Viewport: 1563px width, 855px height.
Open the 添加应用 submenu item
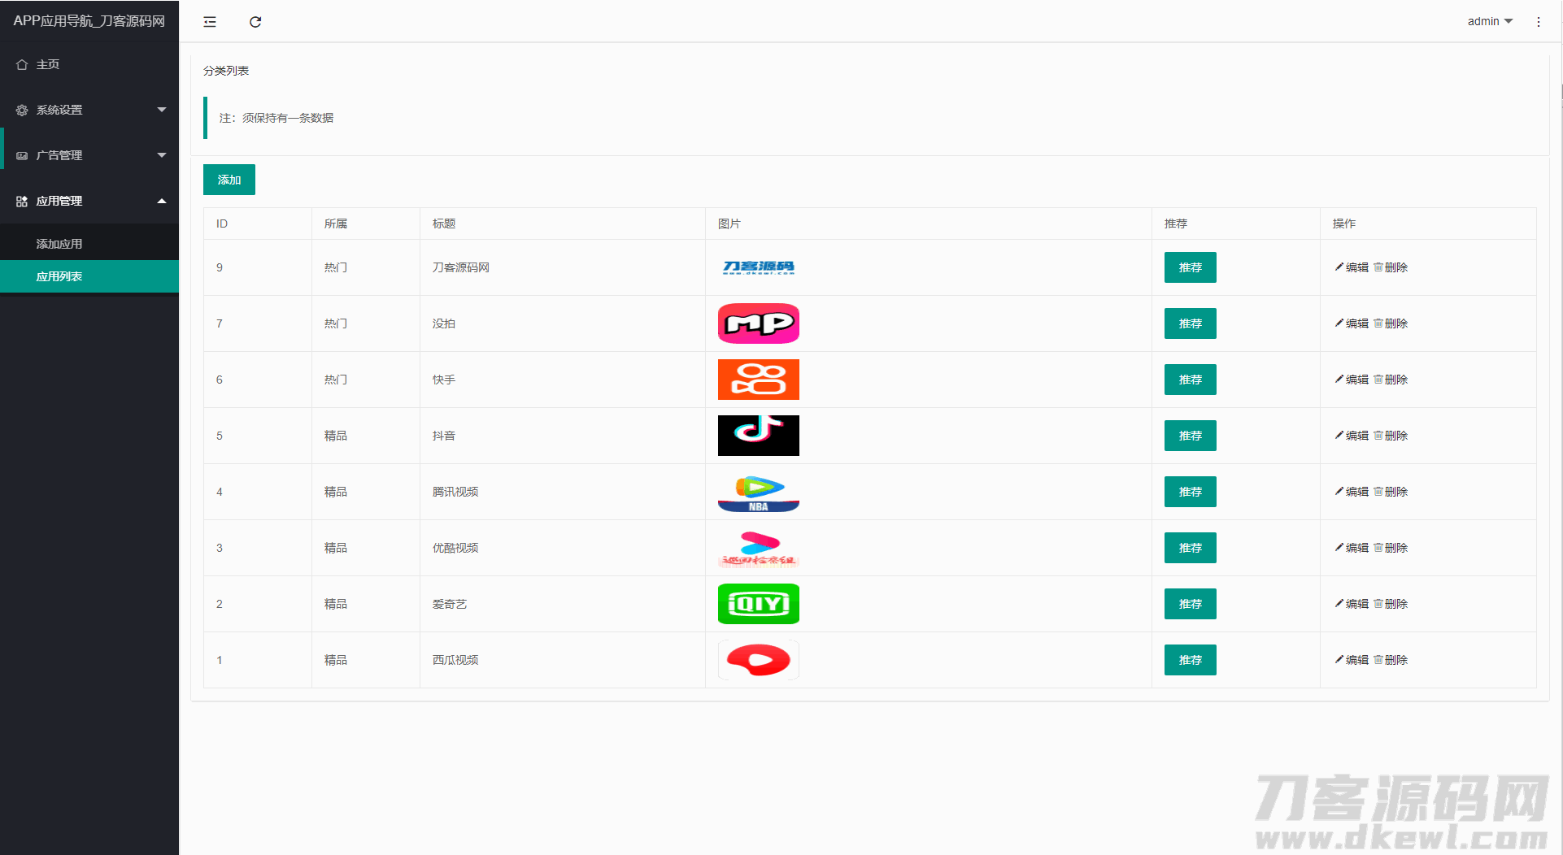coord(59,244)
